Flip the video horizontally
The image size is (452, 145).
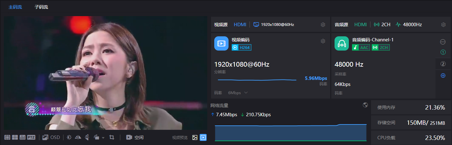[78, 137]
